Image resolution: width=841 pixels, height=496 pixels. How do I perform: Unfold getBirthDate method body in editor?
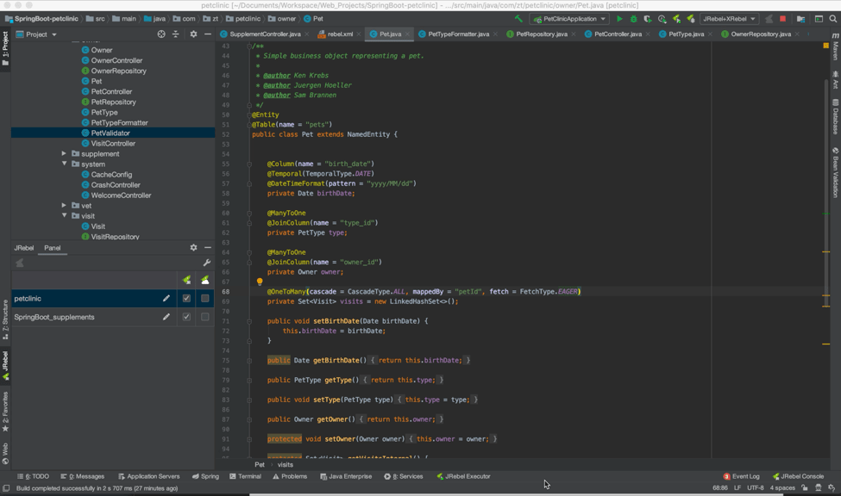(249, 361)
